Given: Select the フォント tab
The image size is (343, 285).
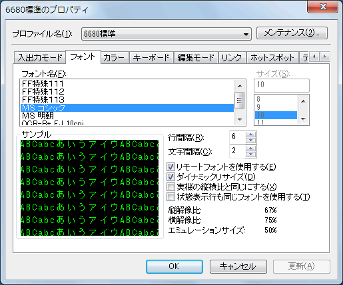Looking at the screenshot, I should click(83, 57).
